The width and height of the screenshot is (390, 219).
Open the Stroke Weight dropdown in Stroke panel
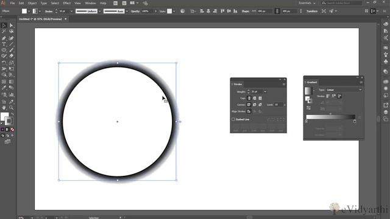tap(265, 92)
